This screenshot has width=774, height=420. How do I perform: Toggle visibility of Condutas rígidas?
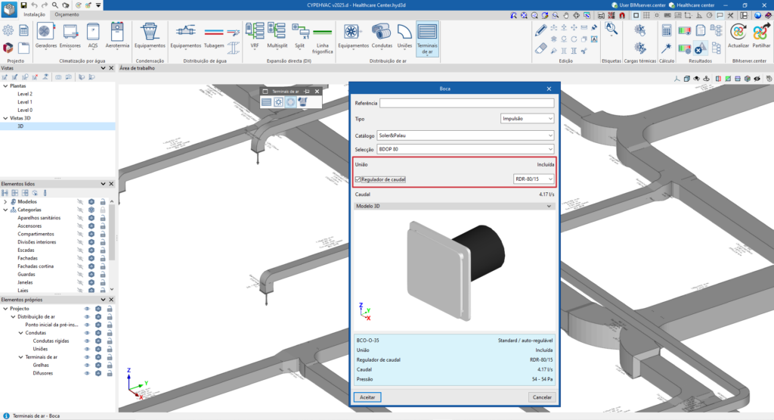pos(87,341)
